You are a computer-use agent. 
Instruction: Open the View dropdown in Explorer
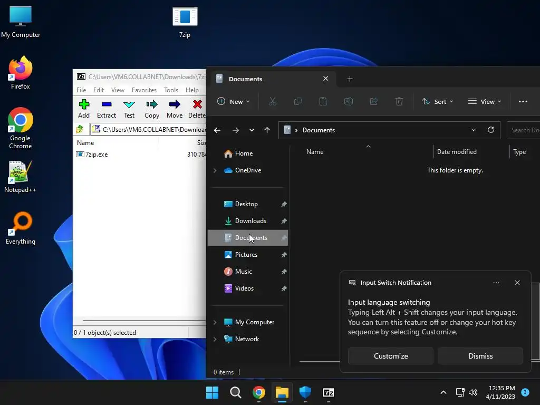pos(485,102)
